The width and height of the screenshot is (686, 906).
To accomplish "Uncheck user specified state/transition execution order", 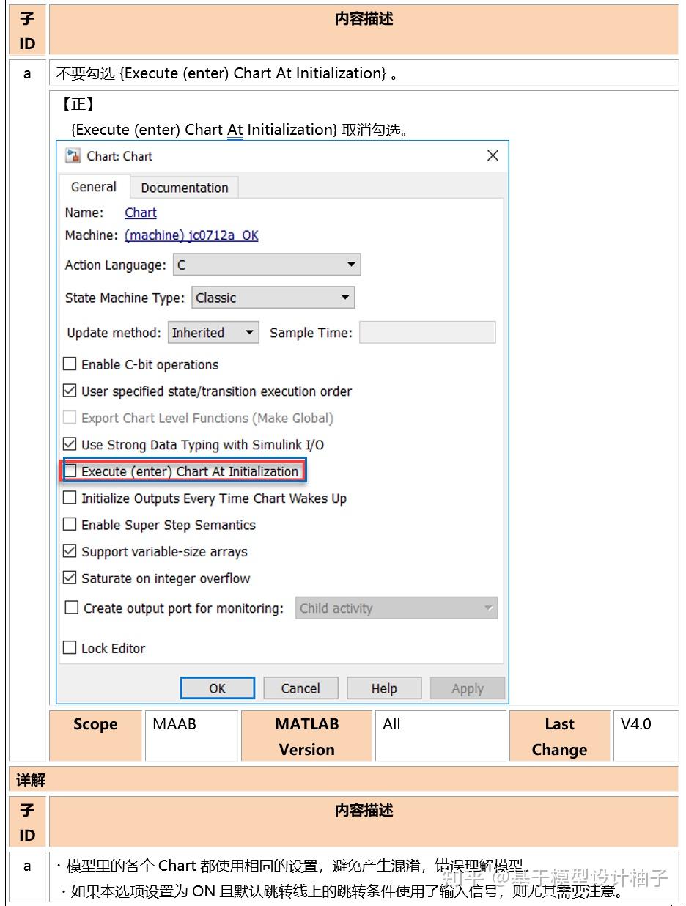I will coord(70,390).
